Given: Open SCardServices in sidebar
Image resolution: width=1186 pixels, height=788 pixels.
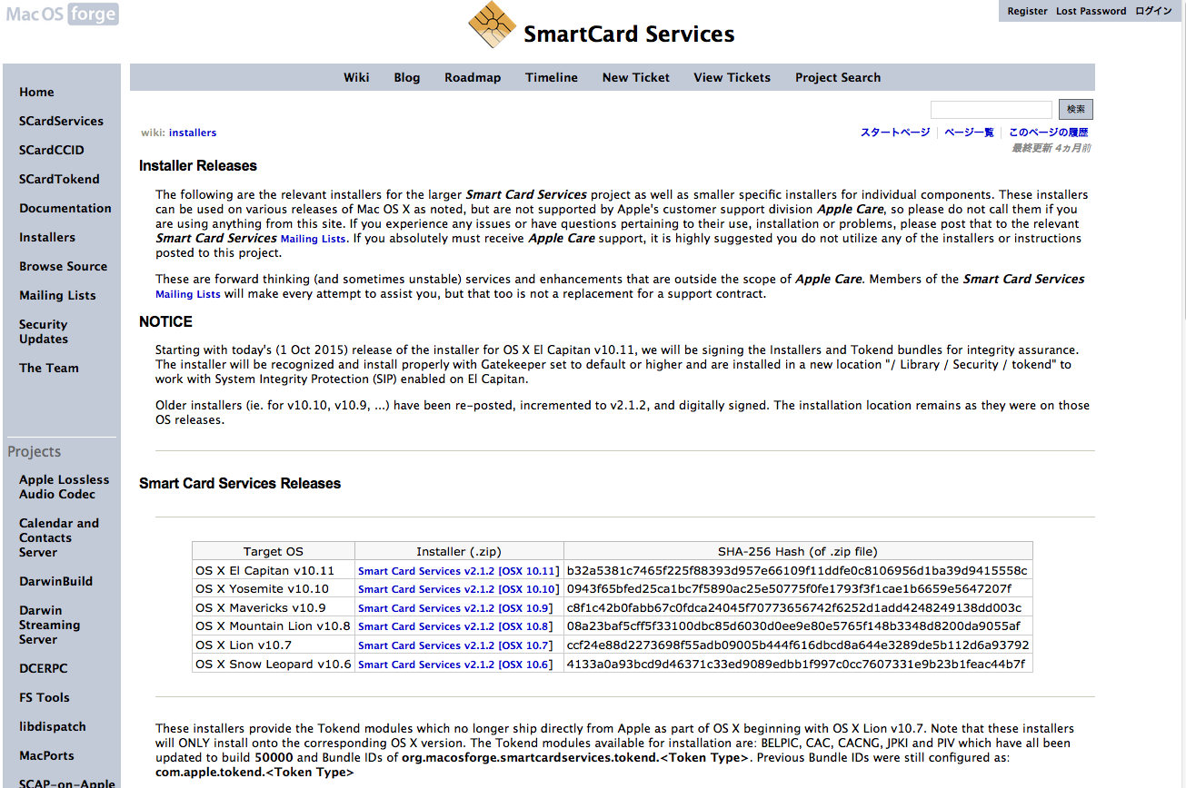Looking at the screenshot, I should [x=61, y=121].
